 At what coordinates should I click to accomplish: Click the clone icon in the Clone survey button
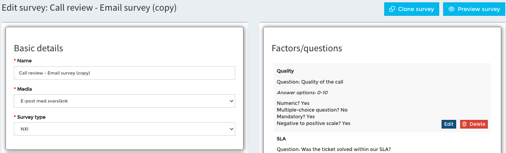pos(392,9)
